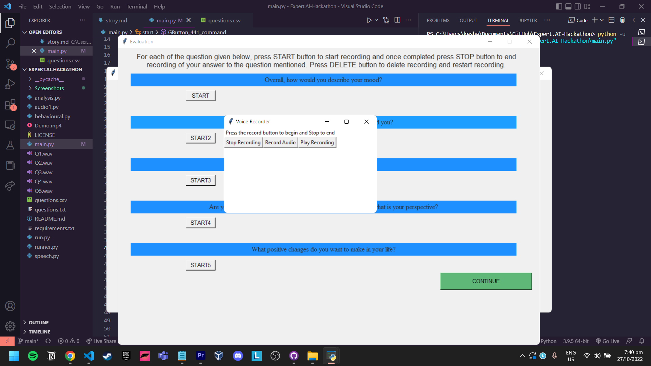Kill terminal with trash icon

622,20
